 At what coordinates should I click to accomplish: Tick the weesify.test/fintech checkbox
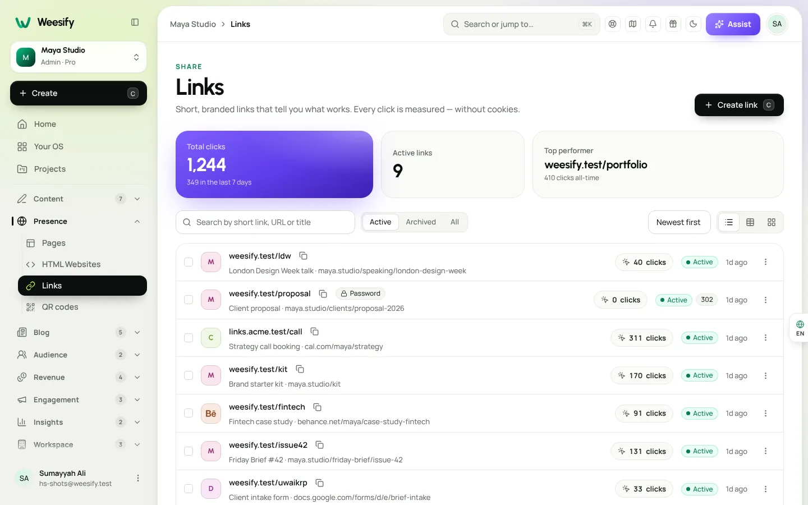click(189, 413)
